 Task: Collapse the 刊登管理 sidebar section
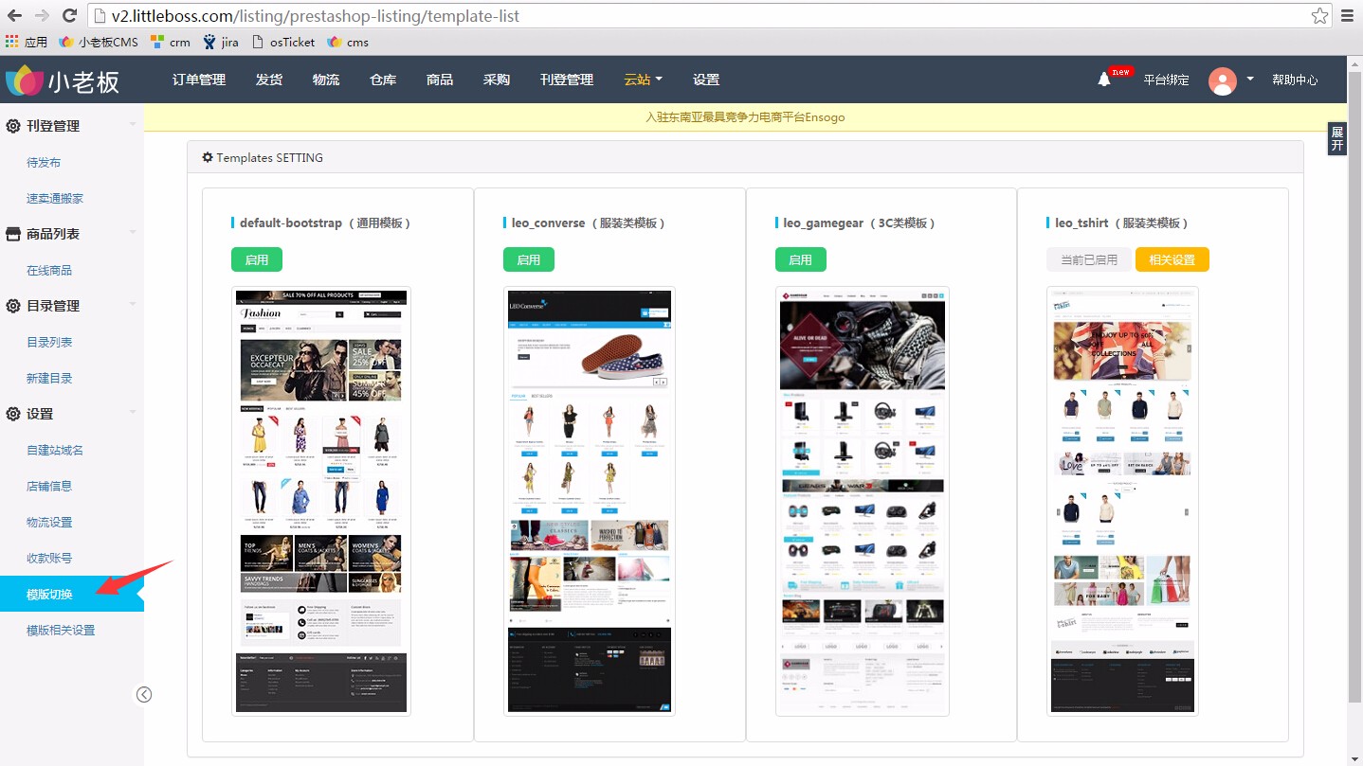133,126
